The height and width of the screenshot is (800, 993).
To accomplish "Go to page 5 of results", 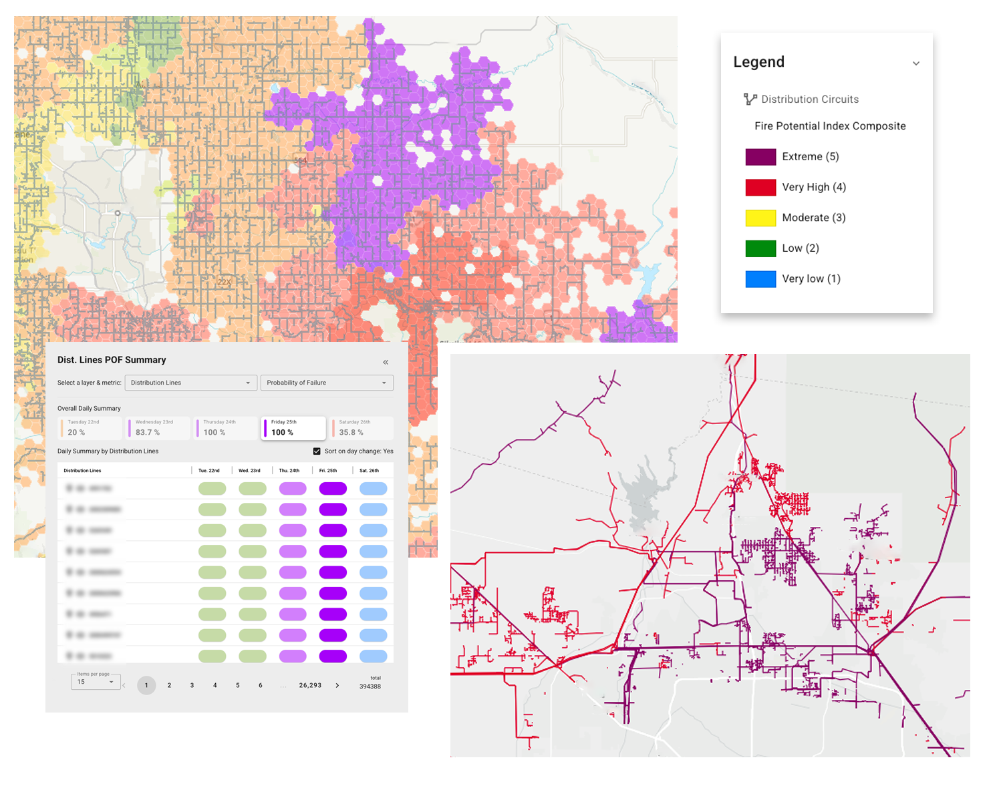I will [x=237, y=685].
